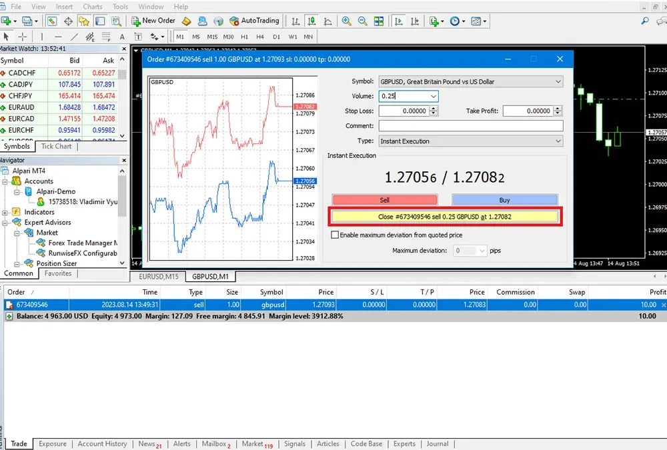Click the yellow Close order button
Viewport: 667px width, 450px height.
(445, 217)
